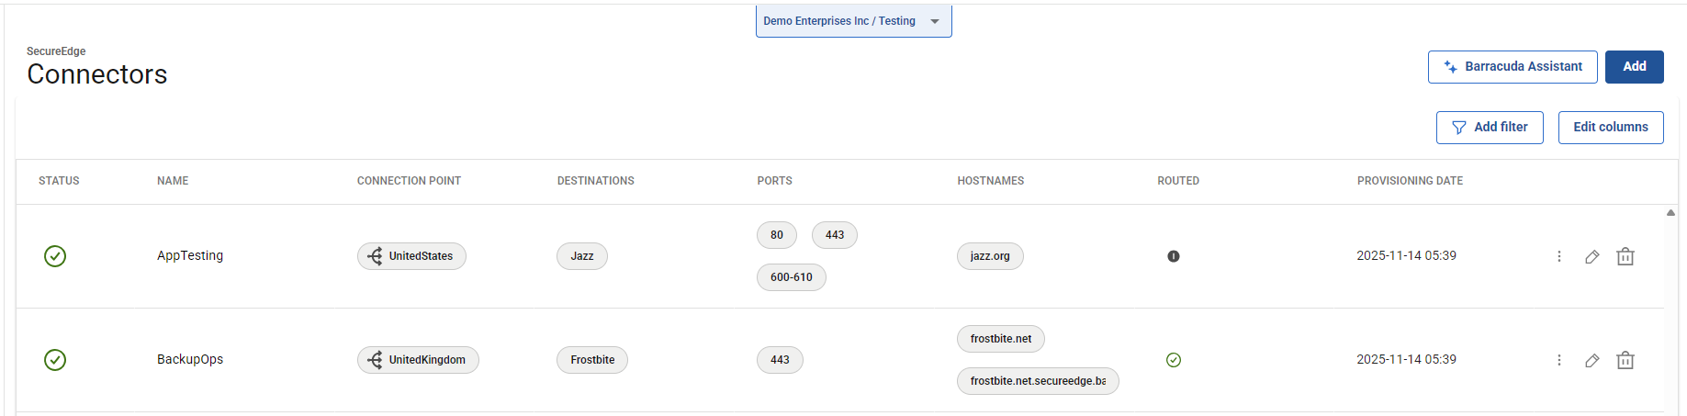Delete the BackupOps connector via trash icon

[1625, 361]
